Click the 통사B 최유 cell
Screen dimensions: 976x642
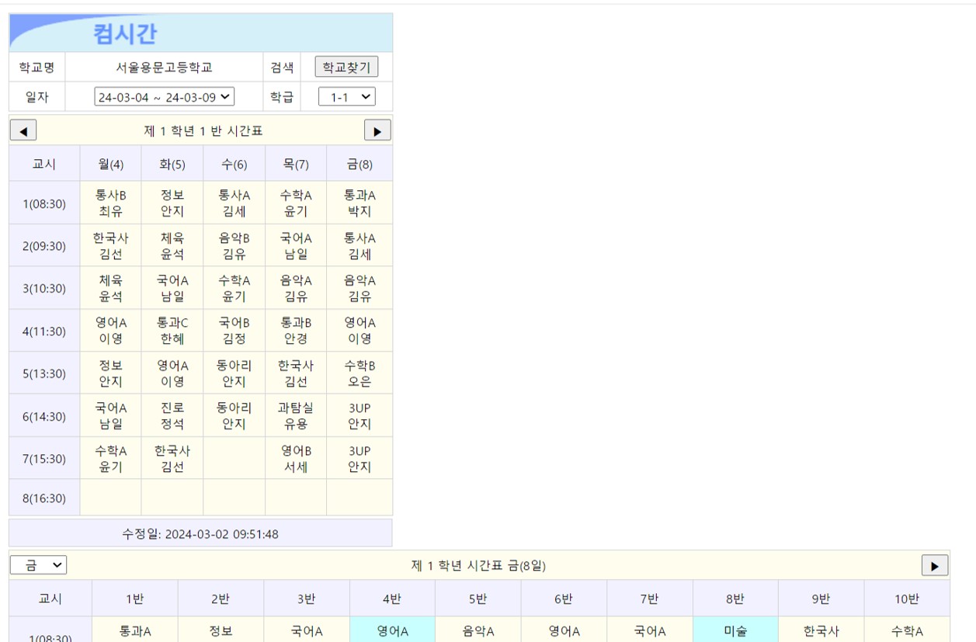111,203
